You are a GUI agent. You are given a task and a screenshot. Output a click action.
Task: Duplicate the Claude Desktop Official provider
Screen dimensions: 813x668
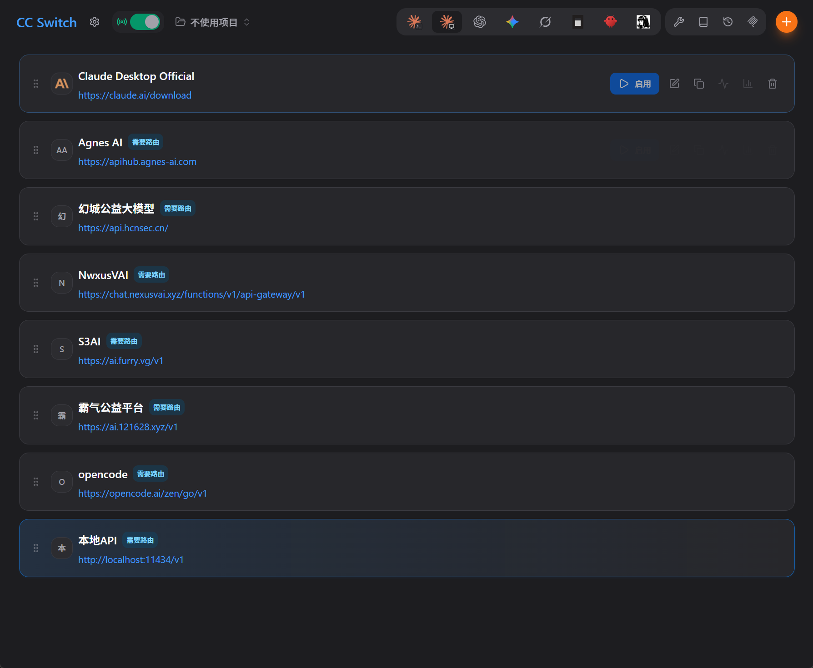(x=699, y=84)
